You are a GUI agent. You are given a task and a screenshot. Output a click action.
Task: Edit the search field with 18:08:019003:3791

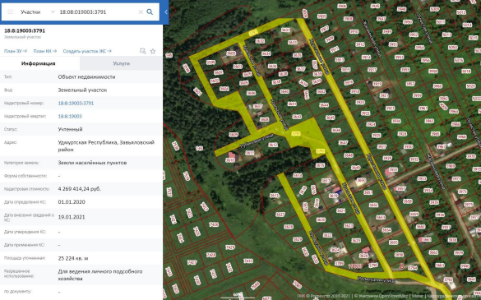(x=97, y=12)
